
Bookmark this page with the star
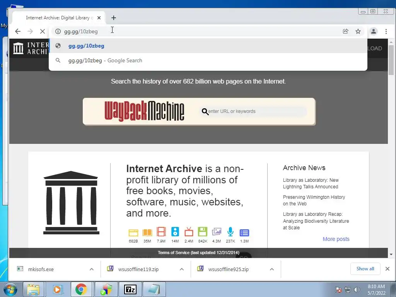pyautogui.click(x=358, y=31)
